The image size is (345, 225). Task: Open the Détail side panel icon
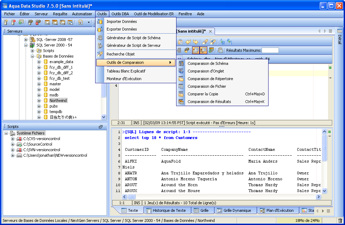[x=340, y=31]
